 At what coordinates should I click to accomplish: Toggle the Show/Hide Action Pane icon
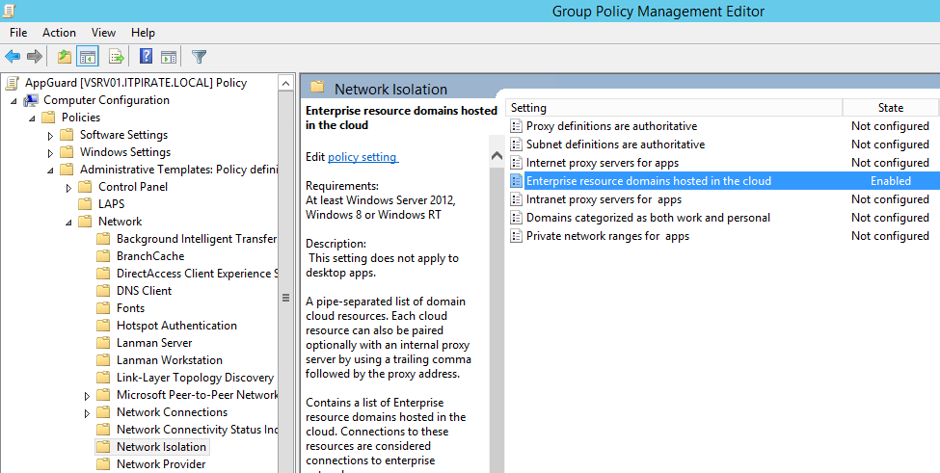coord(169,57)
